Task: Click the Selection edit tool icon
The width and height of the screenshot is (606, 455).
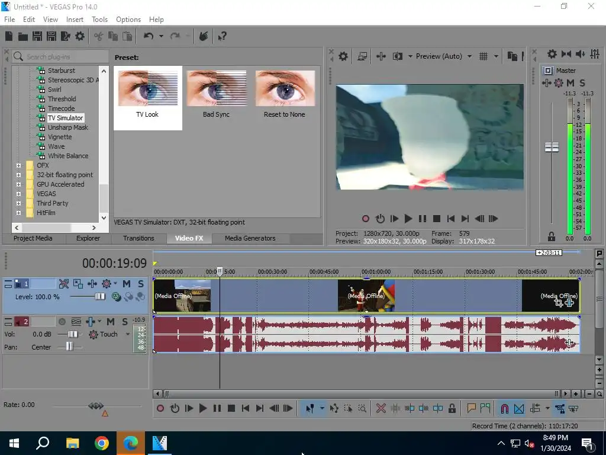Action: tap(348, 408)
